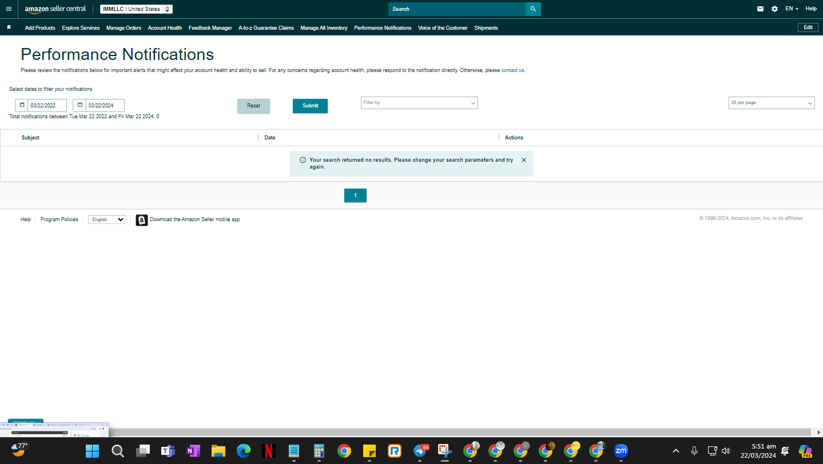This screenshot has height=464, width=823.
Task: Dismiss the no results alert
Action: (524, 160)
